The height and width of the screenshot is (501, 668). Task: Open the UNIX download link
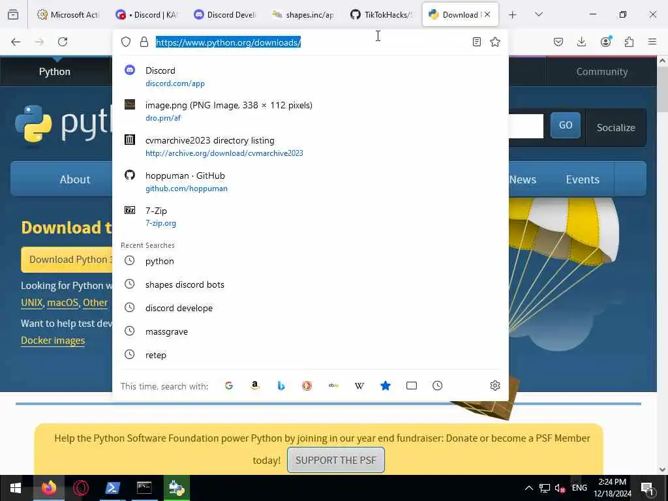(x=31, y=303)
